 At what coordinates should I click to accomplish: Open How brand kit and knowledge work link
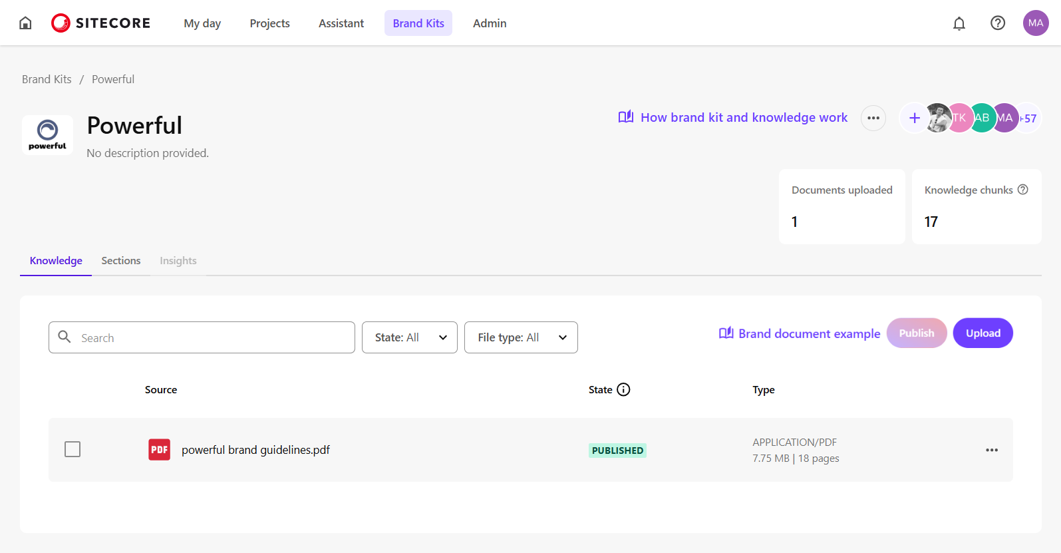click(x=733, y=118)
